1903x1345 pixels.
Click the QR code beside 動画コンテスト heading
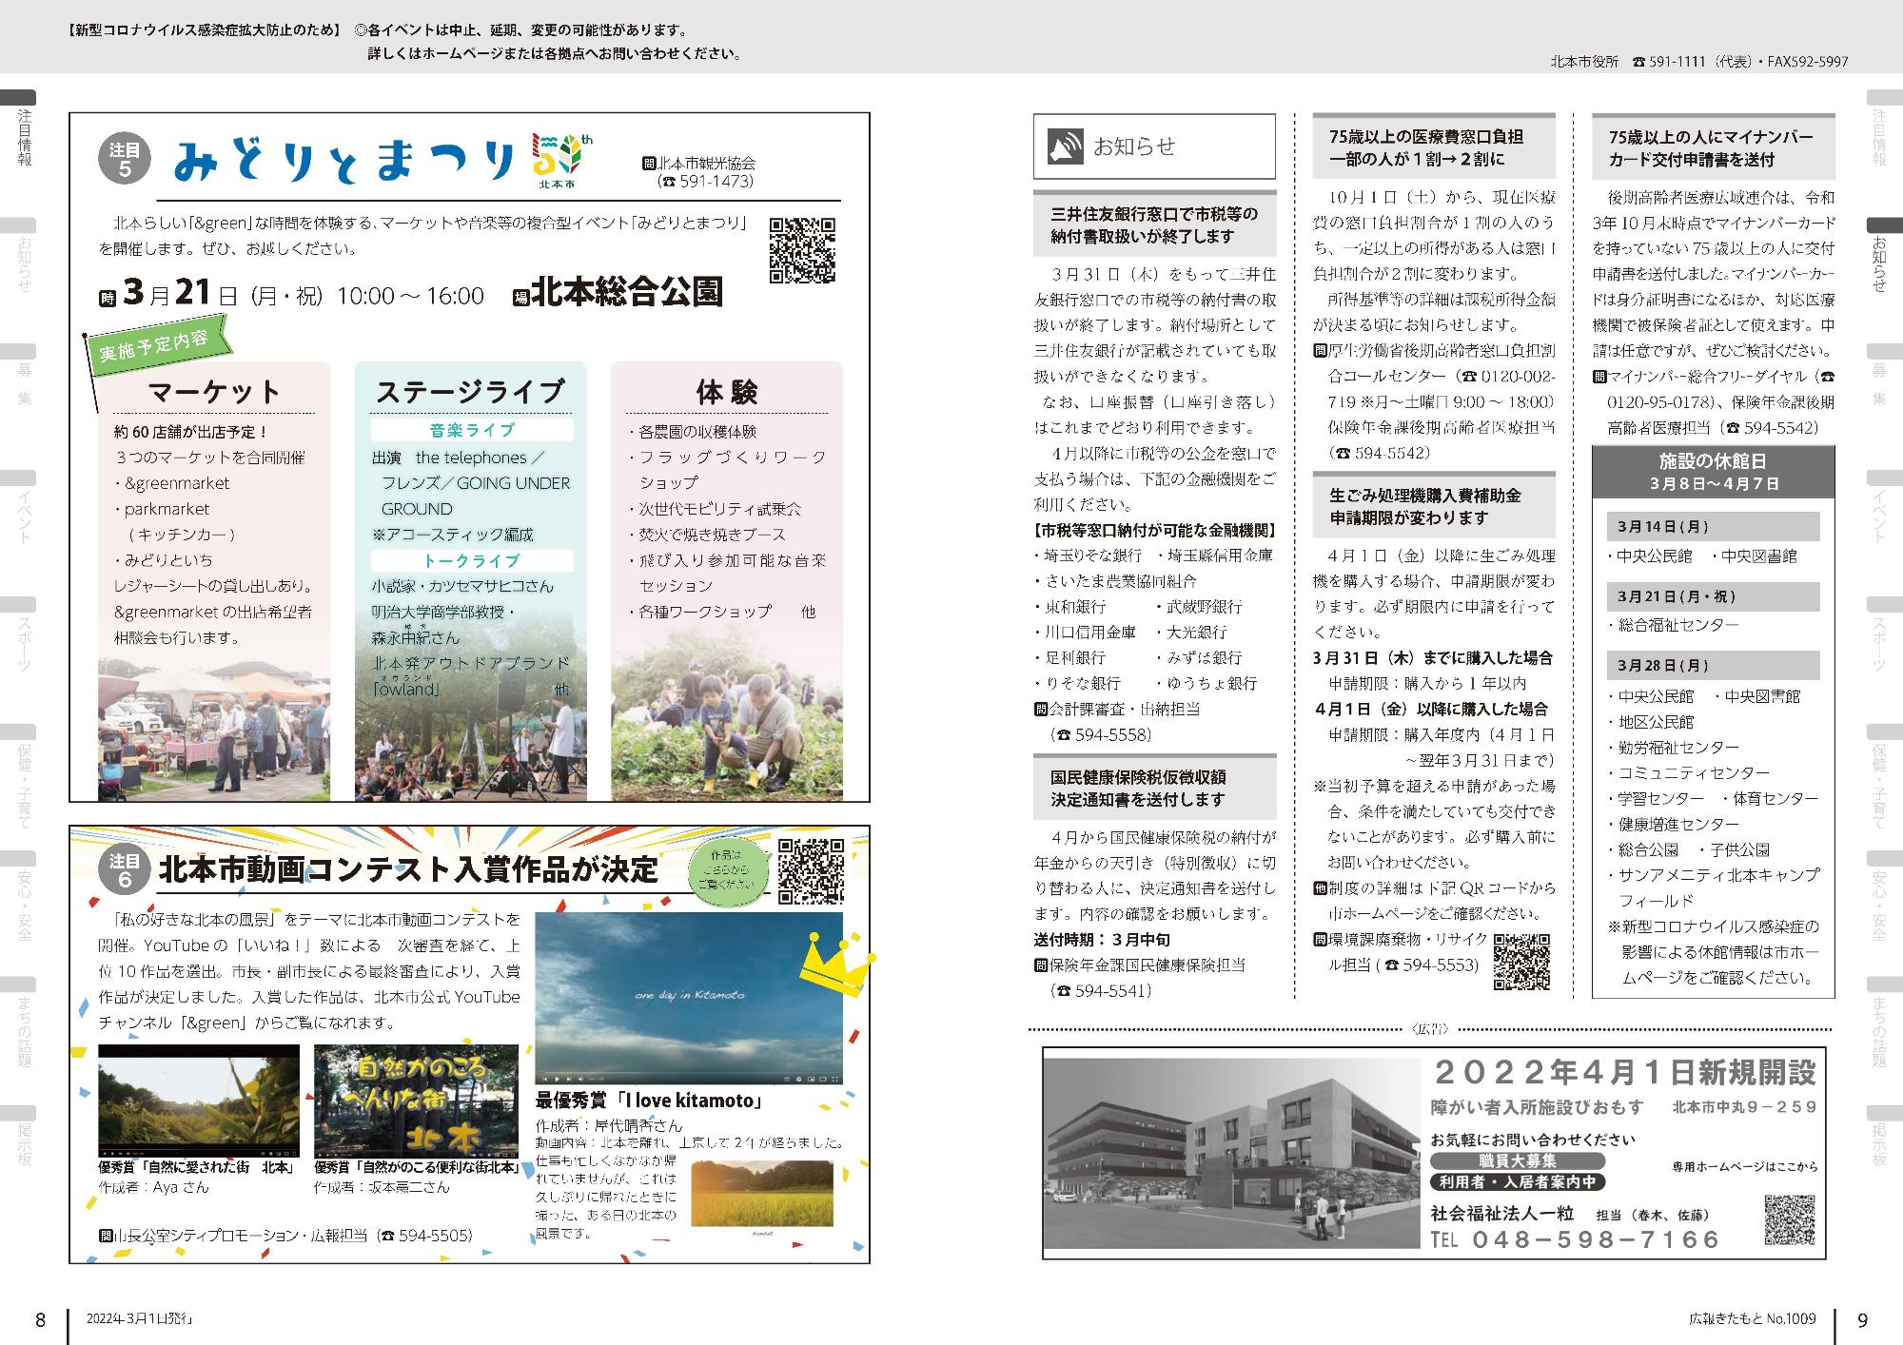tap(811, 871)
